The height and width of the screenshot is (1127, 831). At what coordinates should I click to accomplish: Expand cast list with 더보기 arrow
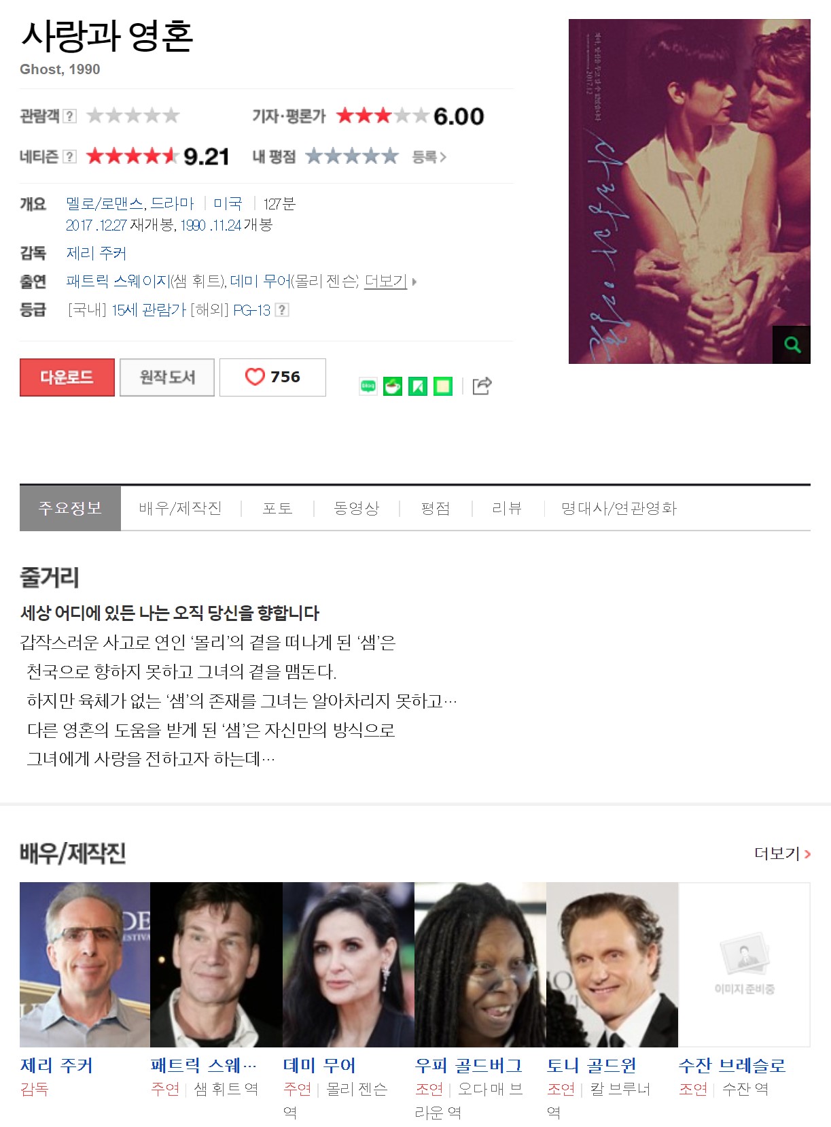pos(391,281)
